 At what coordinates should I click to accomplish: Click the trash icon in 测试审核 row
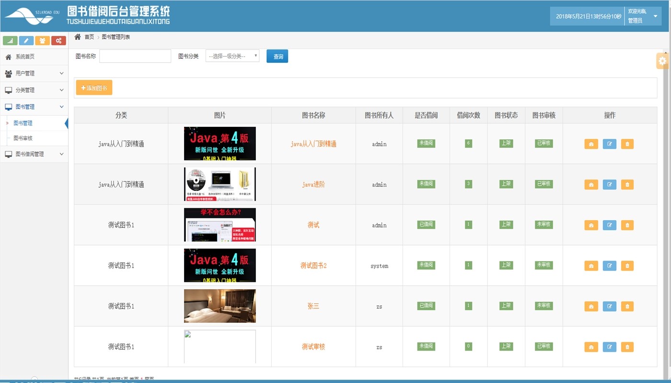click(x=627, y=347)
